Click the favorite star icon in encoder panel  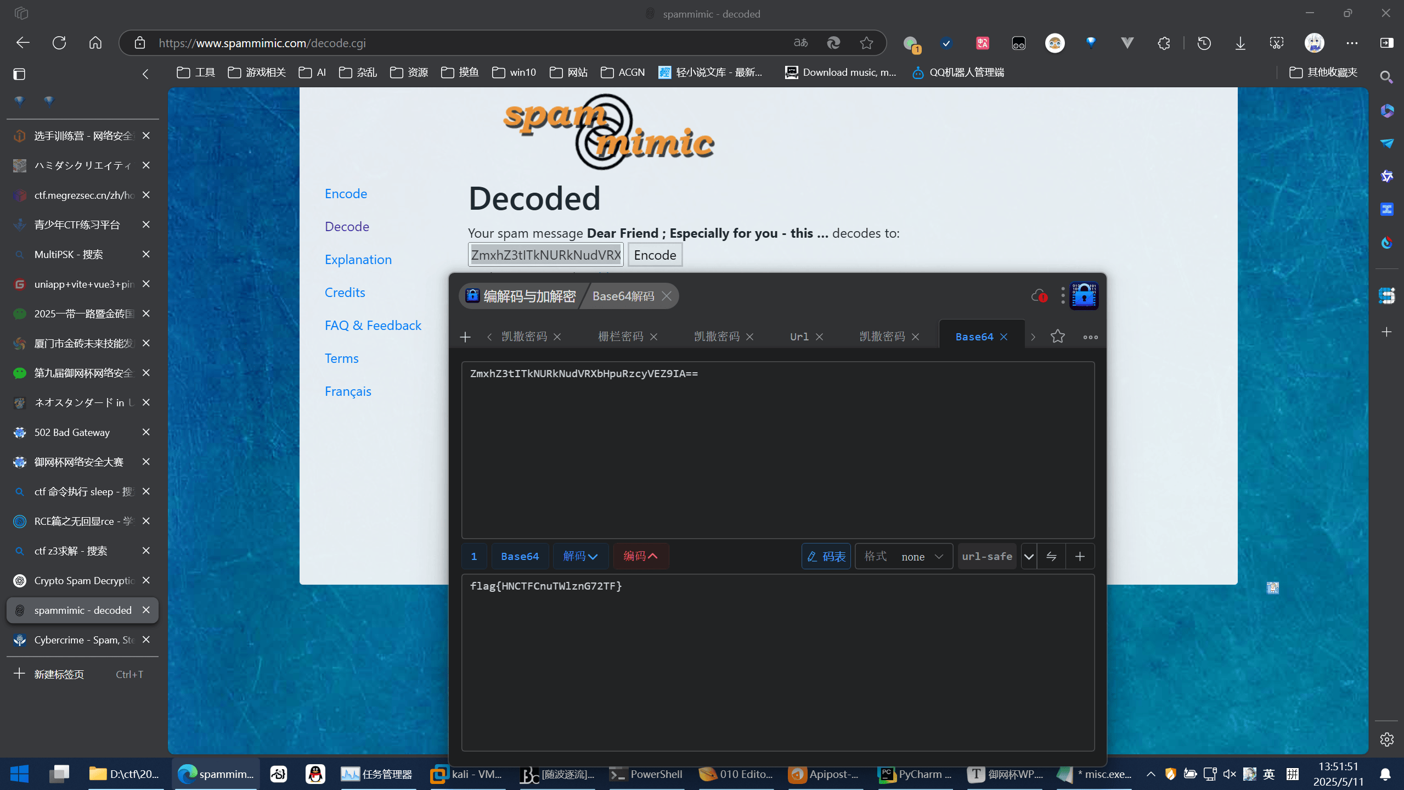[1057, 337]
